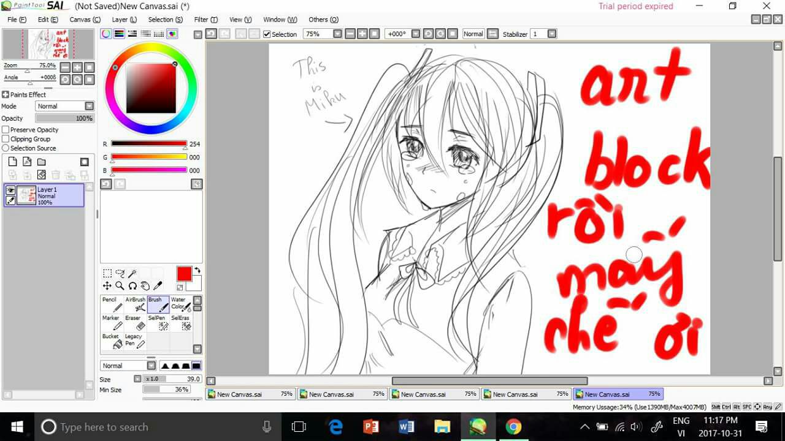
Task: Choose the SelEras tool
Action: coord(181,323)
